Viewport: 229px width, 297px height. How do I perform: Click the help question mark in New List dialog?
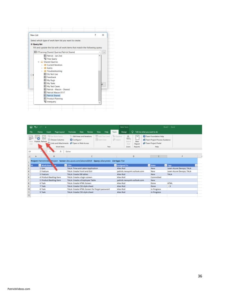click(x=95, y=35)
